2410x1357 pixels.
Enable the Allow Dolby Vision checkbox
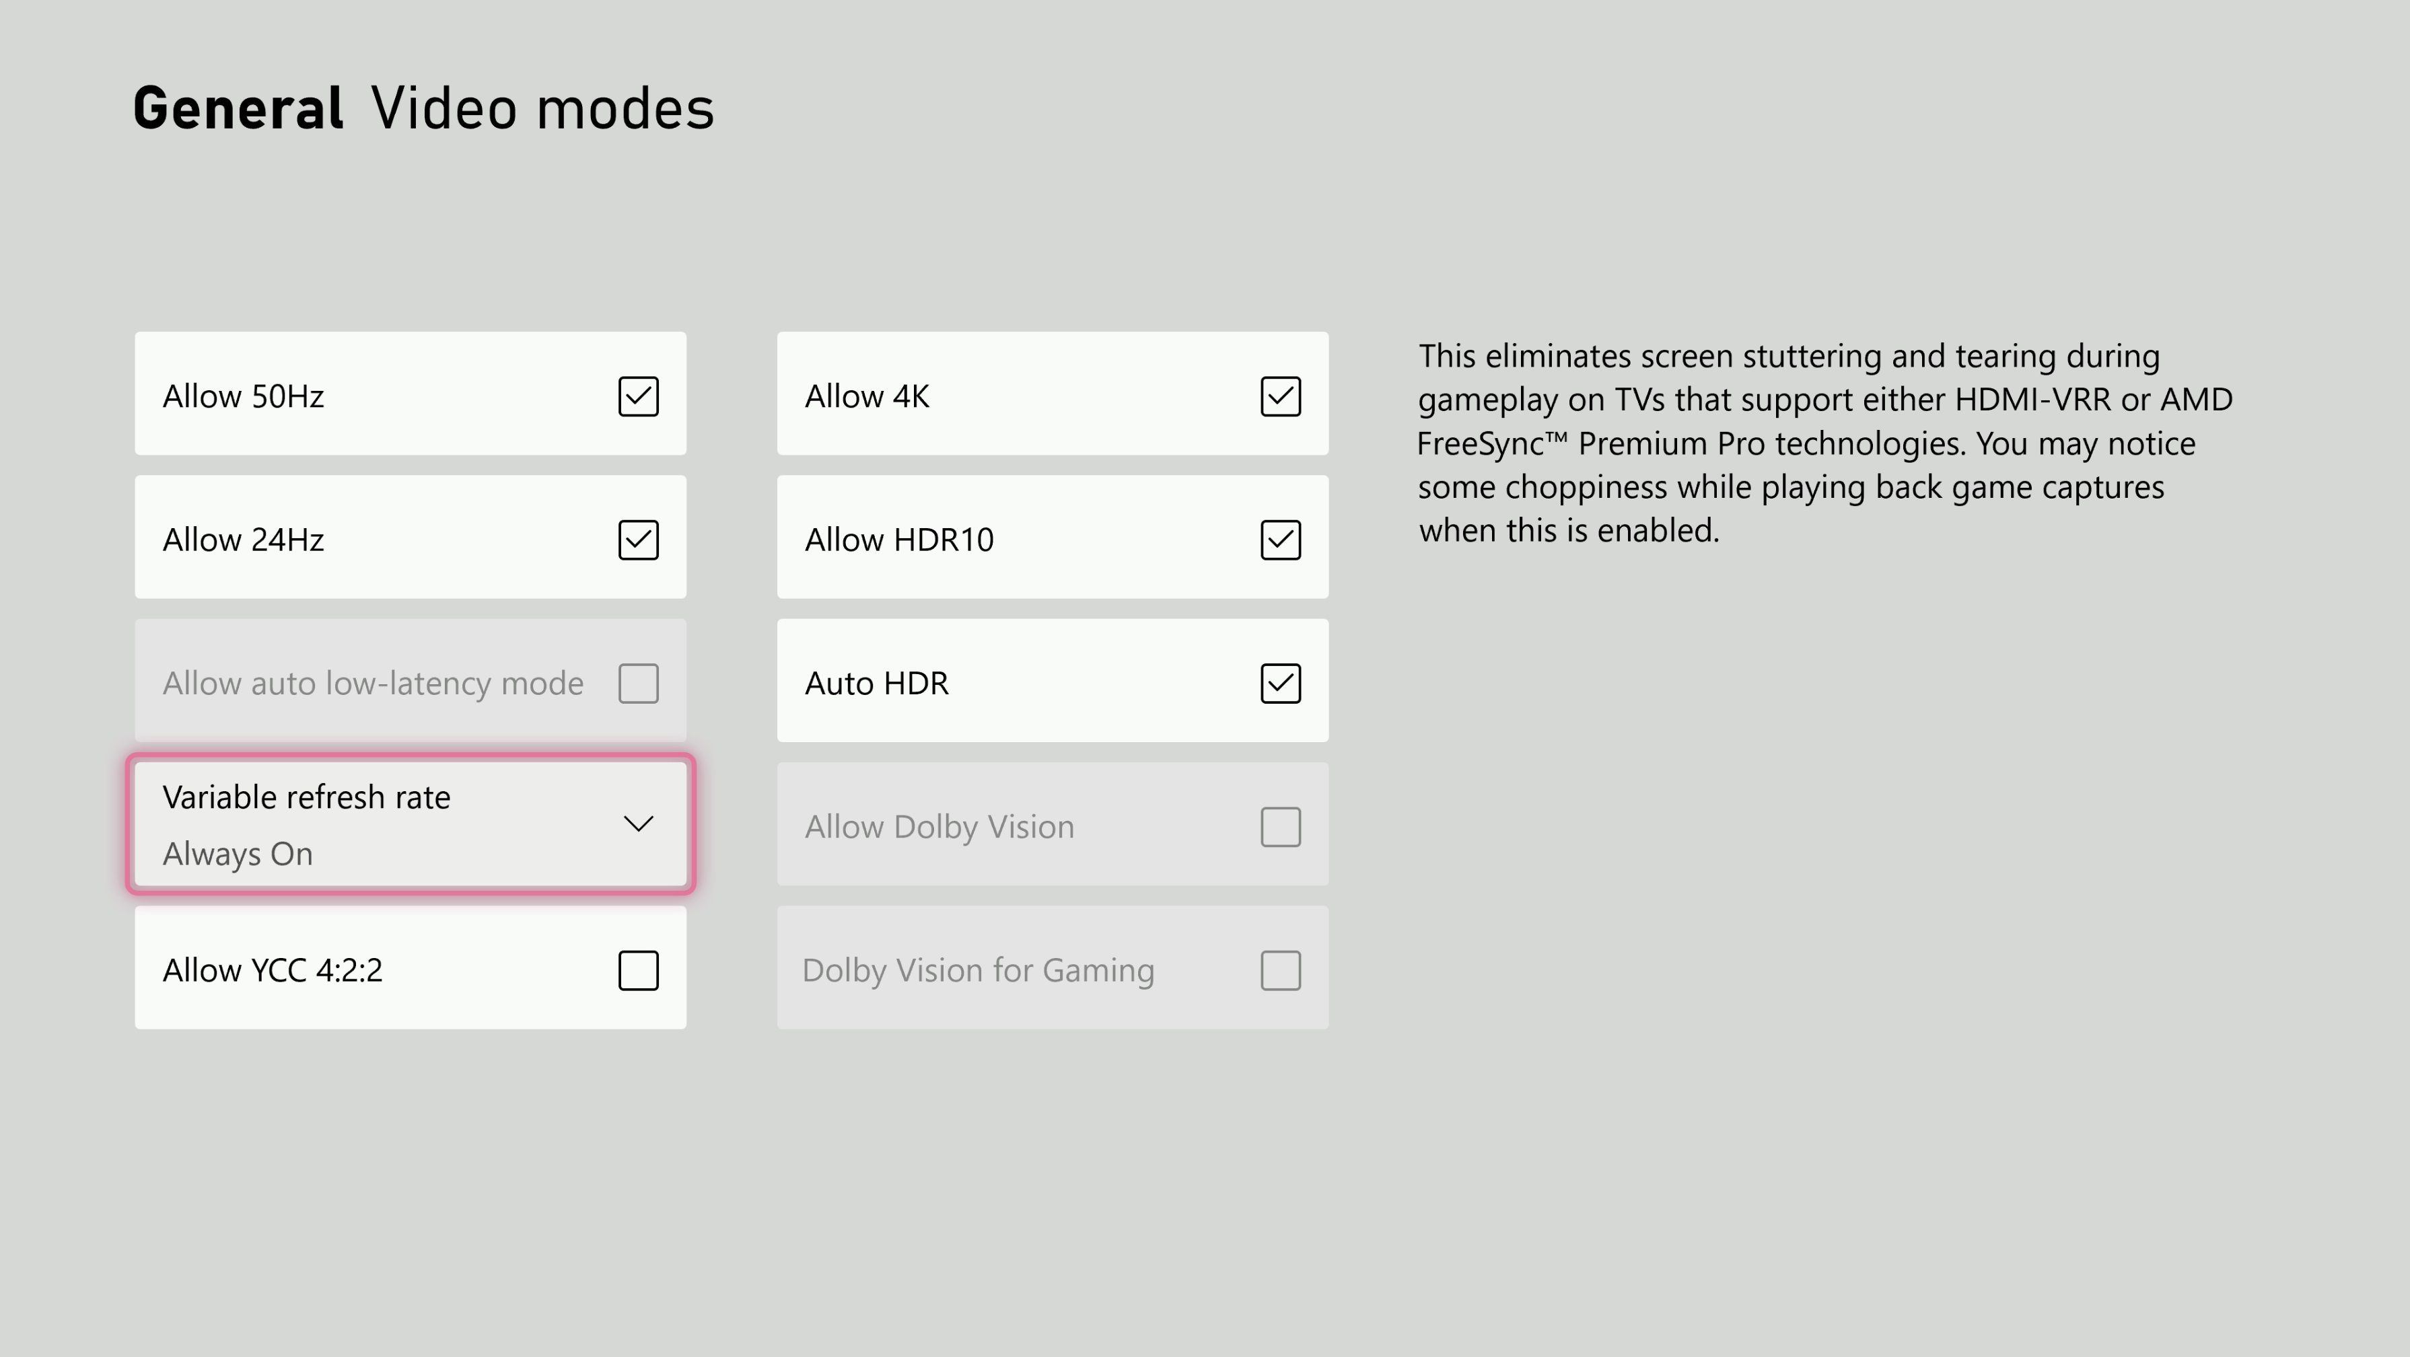click(1281, 826)
